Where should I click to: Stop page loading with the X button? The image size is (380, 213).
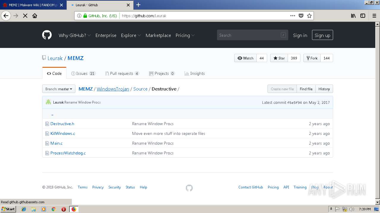[25, 16]
